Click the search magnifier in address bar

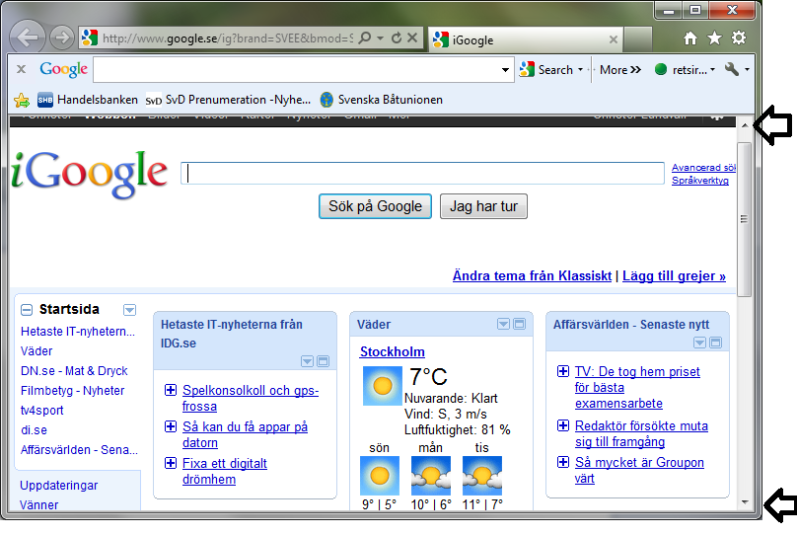[x=364, y=38]
